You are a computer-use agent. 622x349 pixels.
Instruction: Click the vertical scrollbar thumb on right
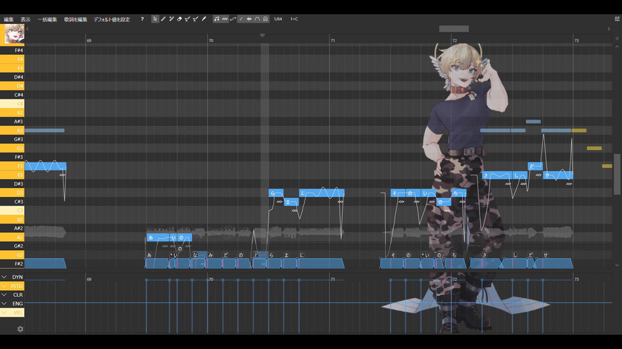(617, 174)
